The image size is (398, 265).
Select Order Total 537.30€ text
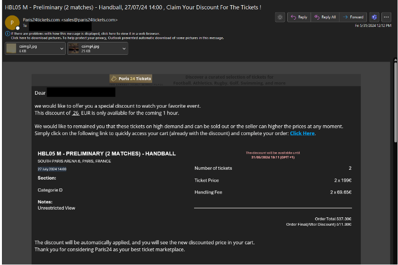[x=333, y=219]
